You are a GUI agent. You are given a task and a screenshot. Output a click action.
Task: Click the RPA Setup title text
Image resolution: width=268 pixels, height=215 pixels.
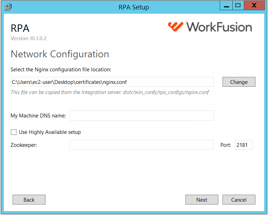(134, 7)
